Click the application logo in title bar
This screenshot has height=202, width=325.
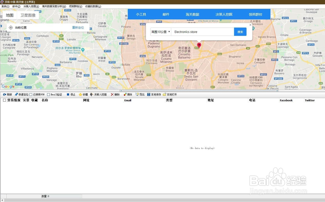point(2,2)
